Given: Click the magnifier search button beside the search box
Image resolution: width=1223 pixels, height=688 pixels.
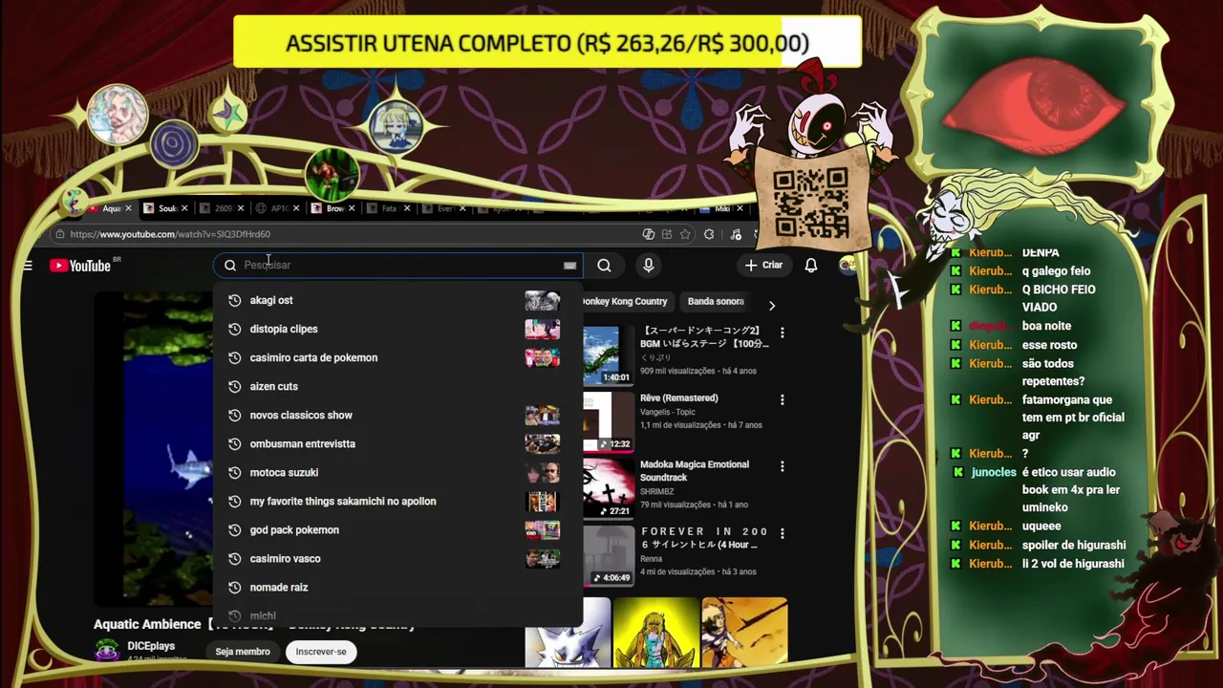Looking at the screenshot, I should pyautogui.click(x=604, y=266).
